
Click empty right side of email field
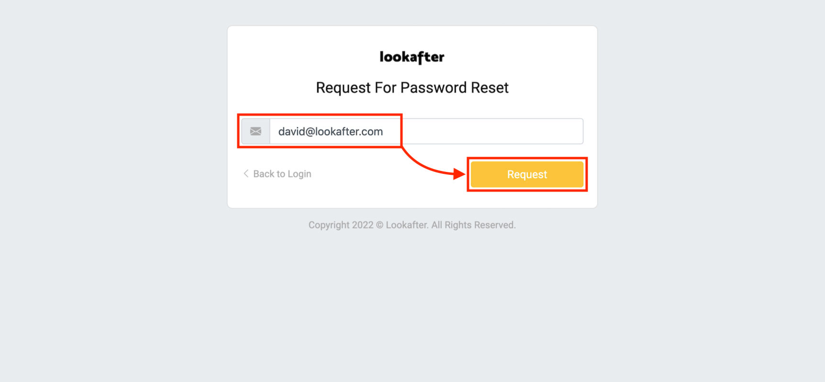[493, 131]
